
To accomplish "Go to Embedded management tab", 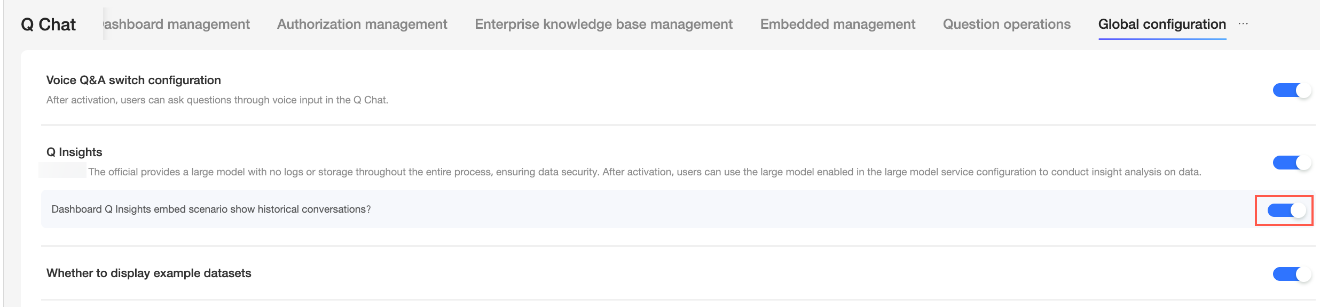I will coord(837,25).
